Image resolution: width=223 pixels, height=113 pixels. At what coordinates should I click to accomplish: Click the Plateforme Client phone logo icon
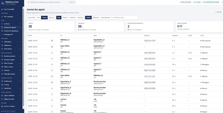(3, 3)
